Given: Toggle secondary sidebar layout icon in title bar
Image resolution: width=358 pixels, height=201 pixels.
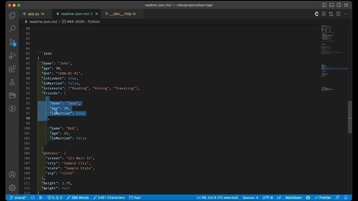Looking at the screenshot, I should (x=339, y=5).
